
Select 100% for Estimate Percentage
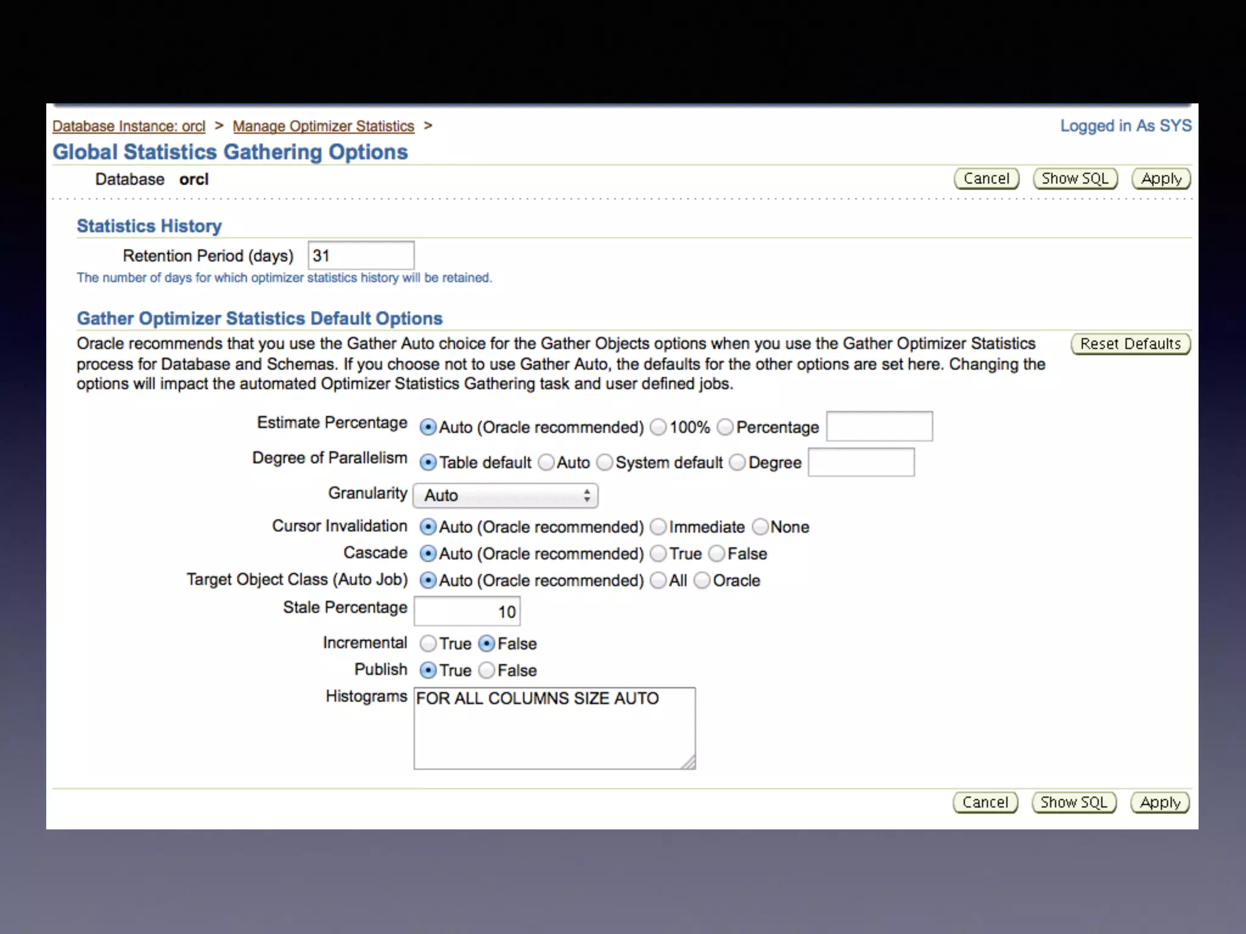coord(658,427)
